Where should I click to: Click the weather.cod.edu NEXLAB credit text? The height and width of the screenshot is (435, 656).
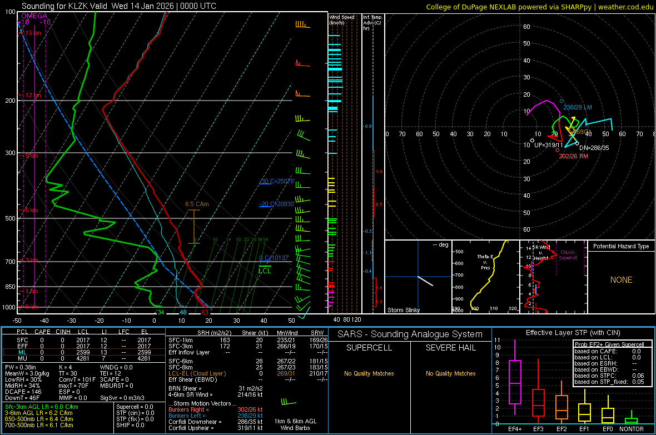coord(539,7)
